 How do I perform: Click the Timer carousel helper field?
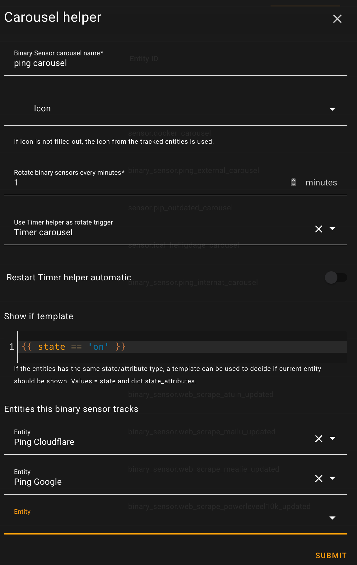155,232
